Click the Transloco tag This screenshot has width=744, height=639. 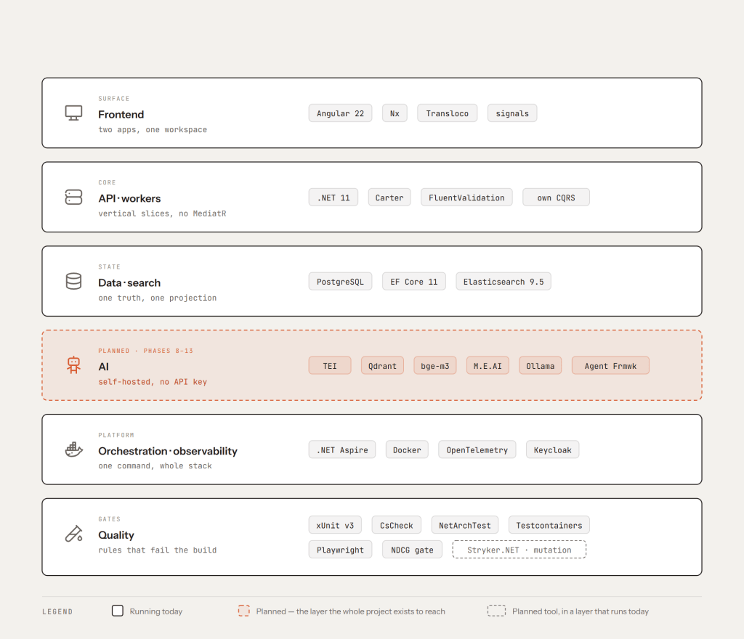click(447, 113)
